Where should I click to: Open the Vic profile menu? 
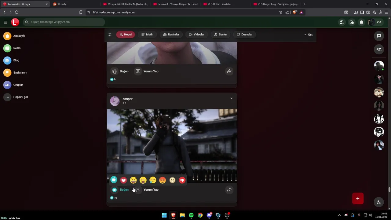tap(375, 22)
